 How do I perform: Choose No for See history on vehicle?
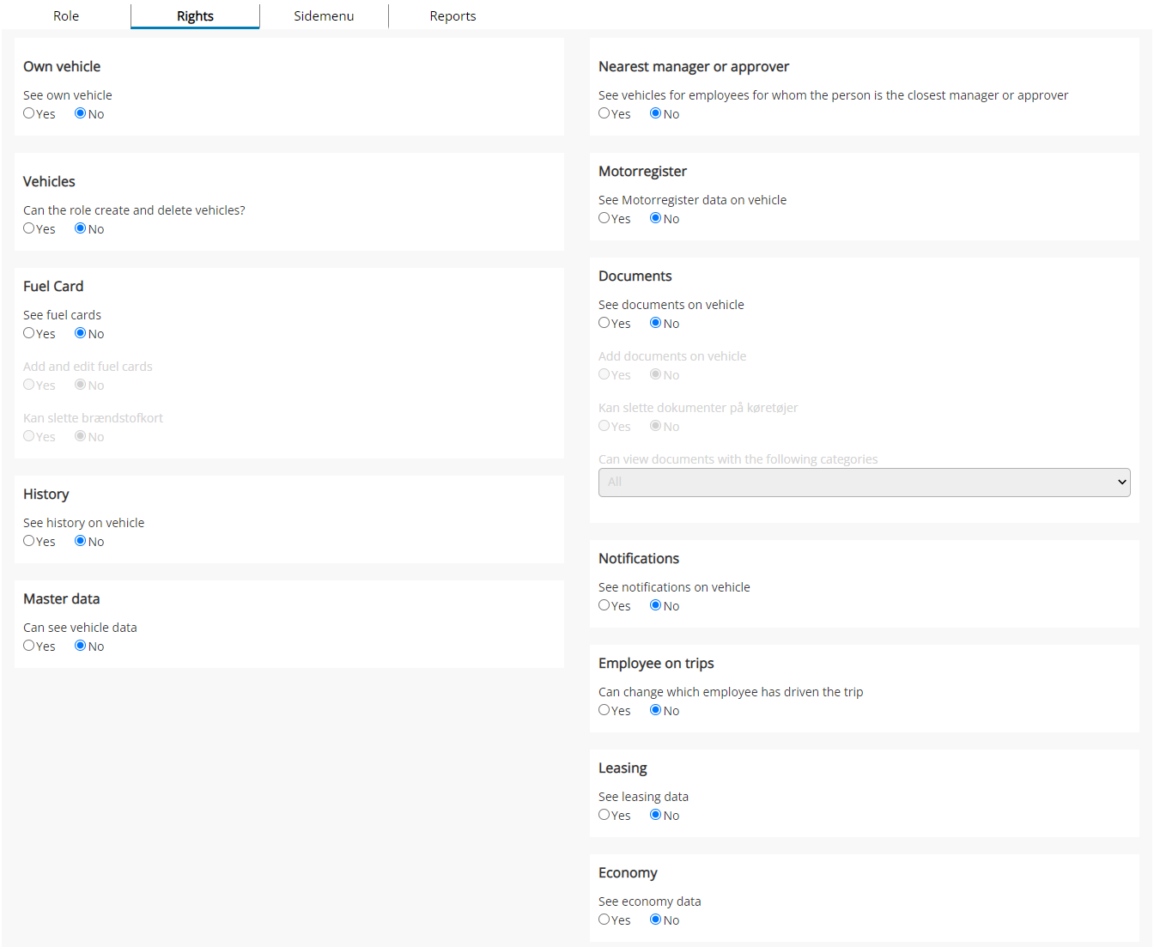pos(81,541)
